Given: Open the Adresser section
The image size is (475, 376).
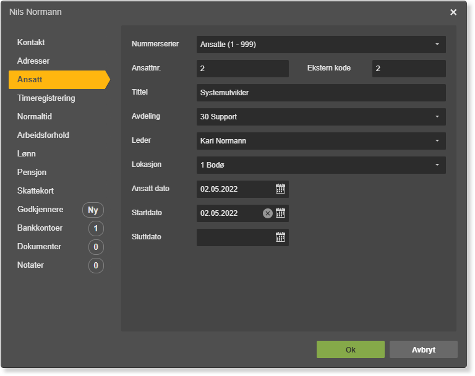Looking at the screenshot, I should [33, 61].
